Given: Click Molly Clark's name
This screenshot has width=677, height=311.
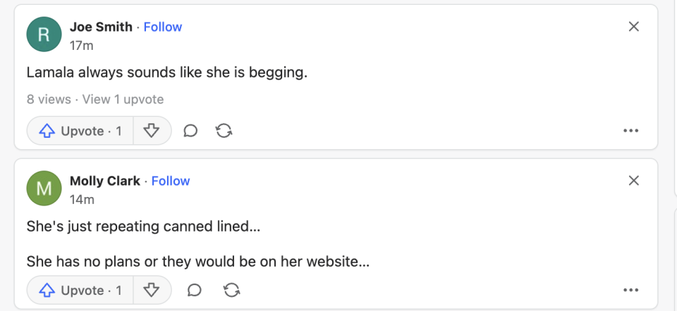Looking at the screenshot, I should coord(104,181).
